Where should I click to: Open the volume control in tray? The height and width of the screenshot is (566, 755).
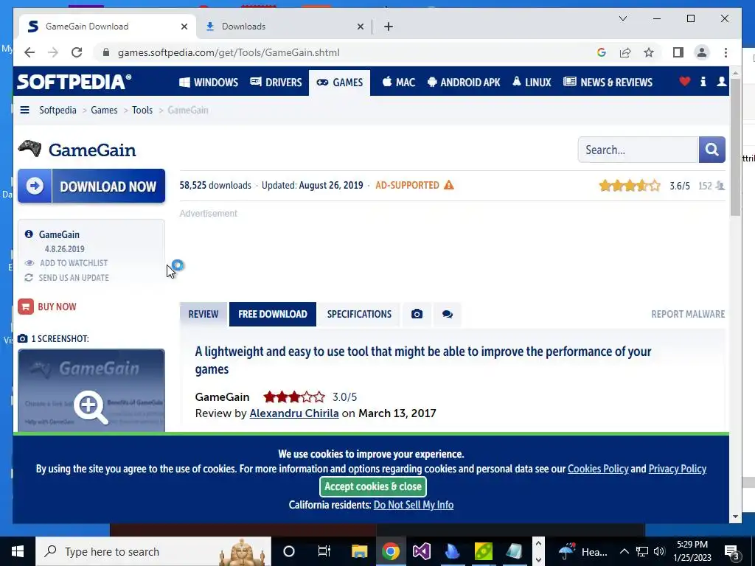(659, 551)
